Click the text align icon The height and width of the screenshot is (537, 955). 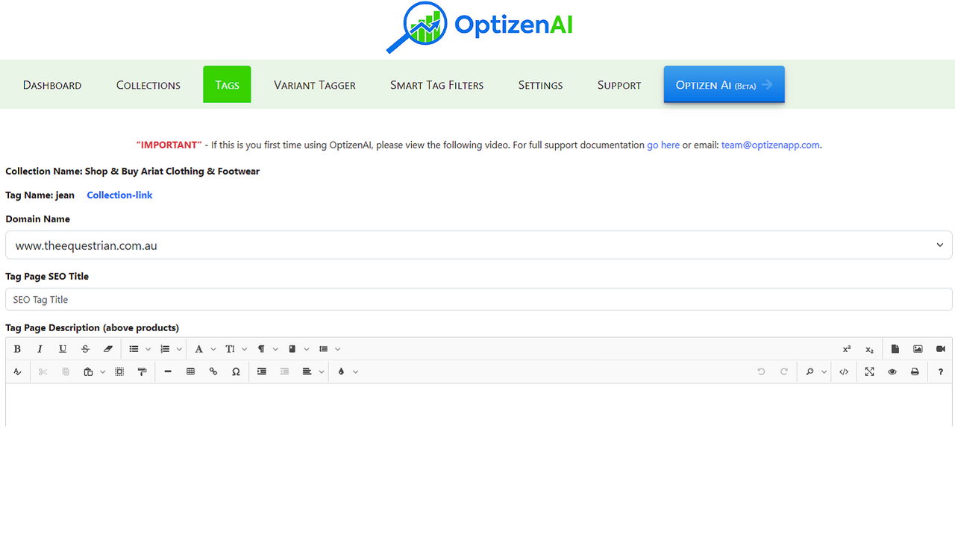[x=307, y=371]
